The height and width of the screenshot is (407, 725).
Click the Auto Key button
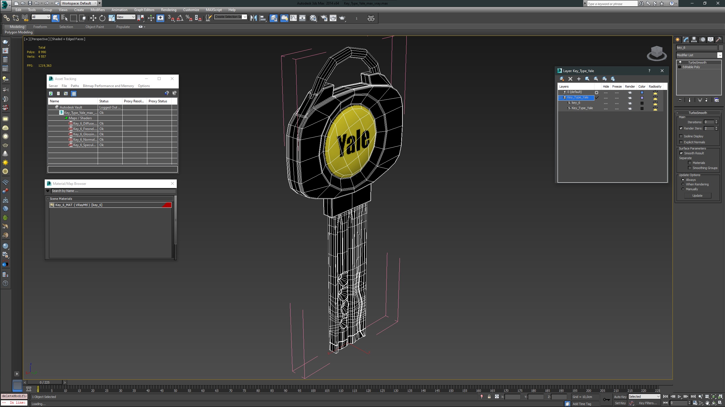coord(620,397)
